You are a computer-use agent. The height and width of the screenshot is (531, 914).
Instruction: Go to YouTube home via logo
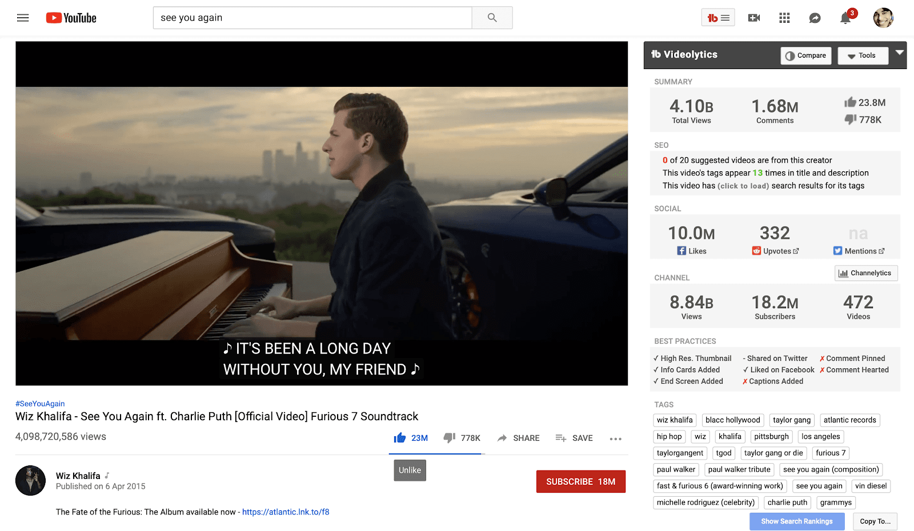pyautogui.click(x=71, y=18)
